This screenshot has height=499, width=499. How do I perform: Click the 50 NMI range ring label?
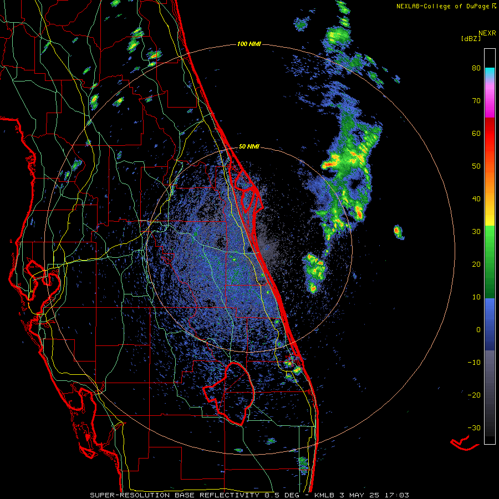[249, 147]
